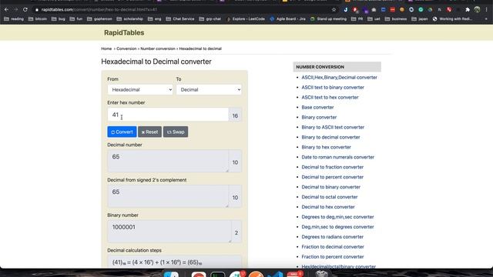Open the From base dropdown showing Hexadecimal
493x277 pixels.
tap(140, 89)
